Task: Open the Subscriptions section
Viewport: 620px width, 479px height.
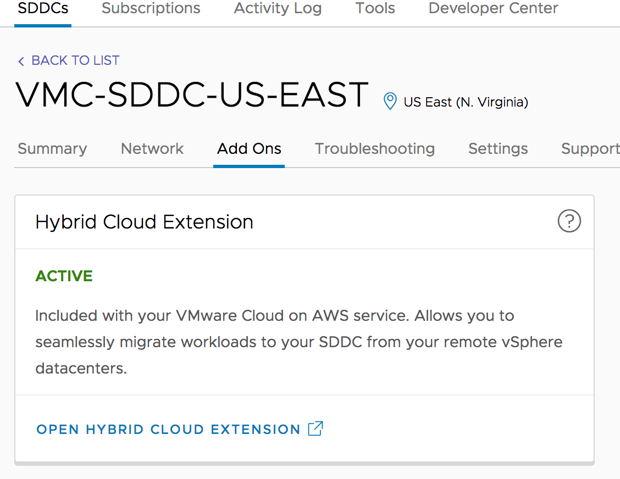Action: click(151, 8)
